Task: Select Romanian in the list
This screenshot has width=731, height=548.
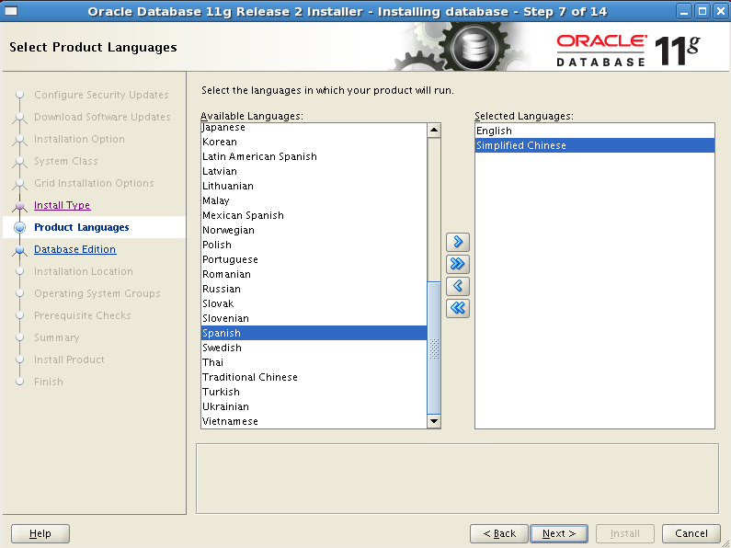Action: [x=314, y=274]
